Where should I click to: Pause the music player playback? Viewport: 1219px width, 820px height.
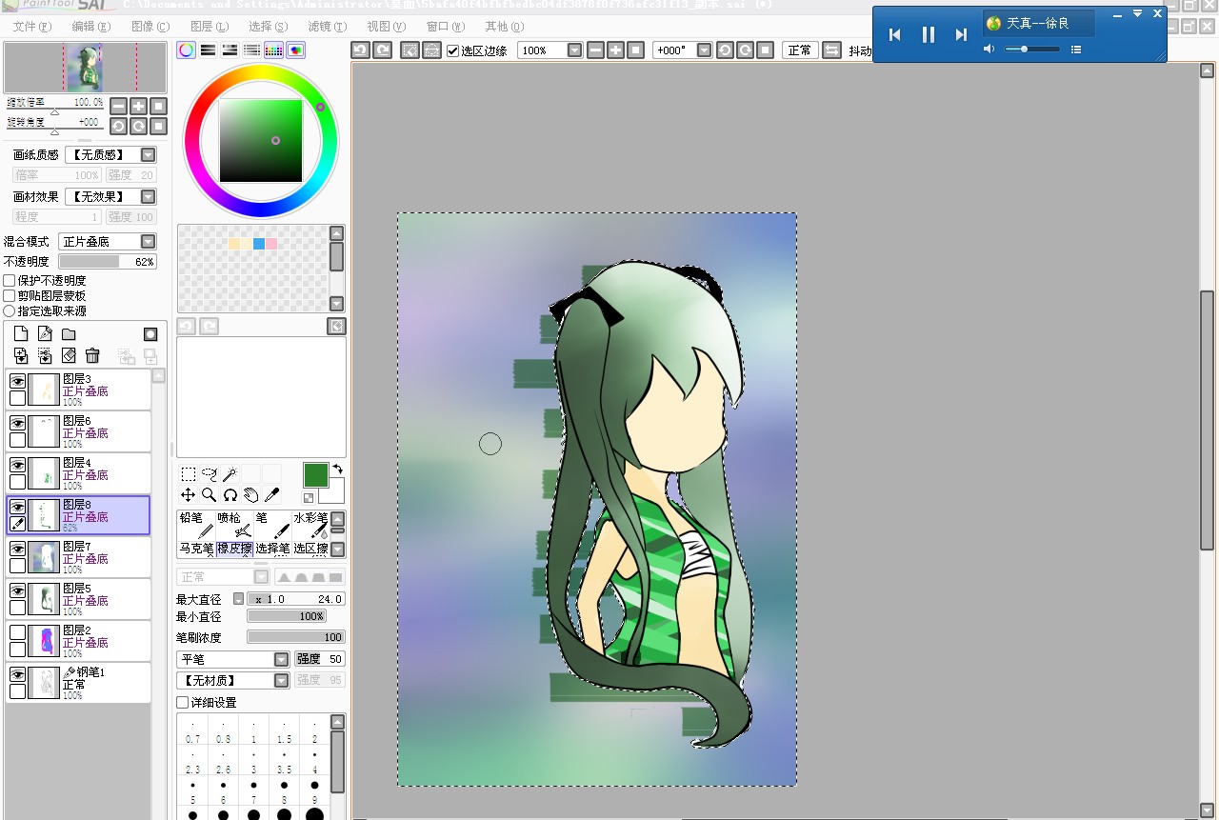click(929, 35)
